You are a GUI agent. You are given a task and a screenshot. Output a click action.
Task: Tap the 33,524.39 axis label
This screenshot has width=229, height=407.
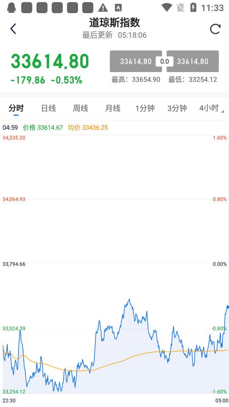click(x=14, y=329)
